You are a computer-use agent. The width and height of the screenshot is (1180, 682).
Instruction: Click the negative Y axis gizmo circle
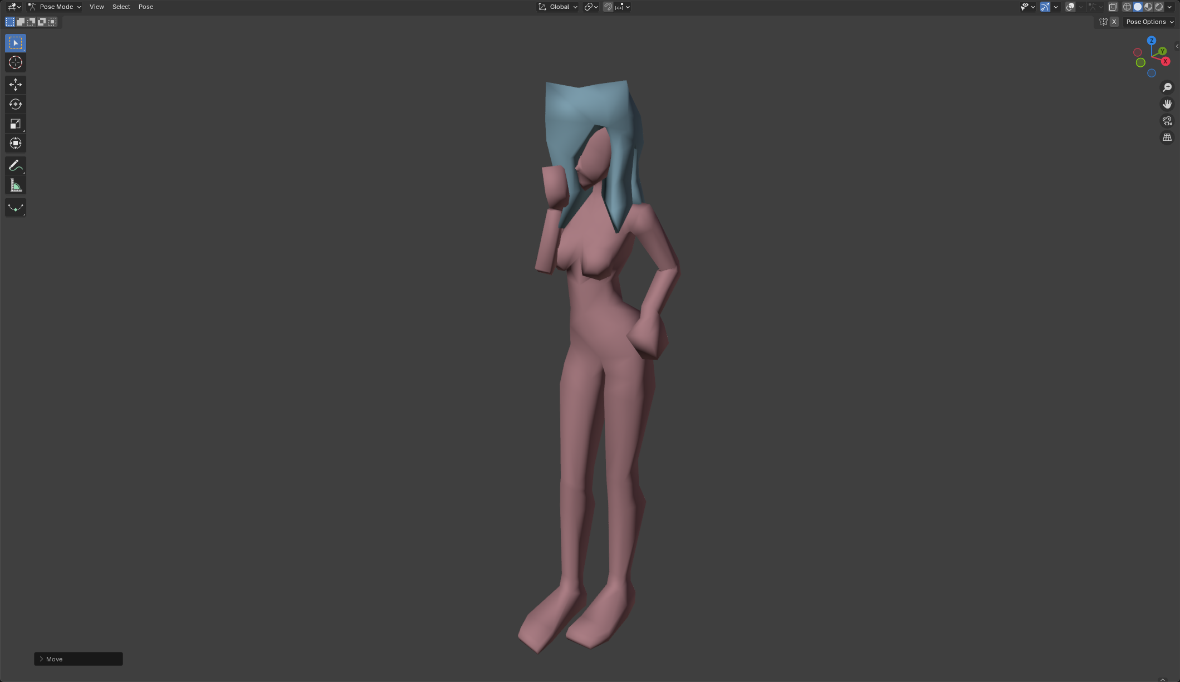tap(1140, 62)
